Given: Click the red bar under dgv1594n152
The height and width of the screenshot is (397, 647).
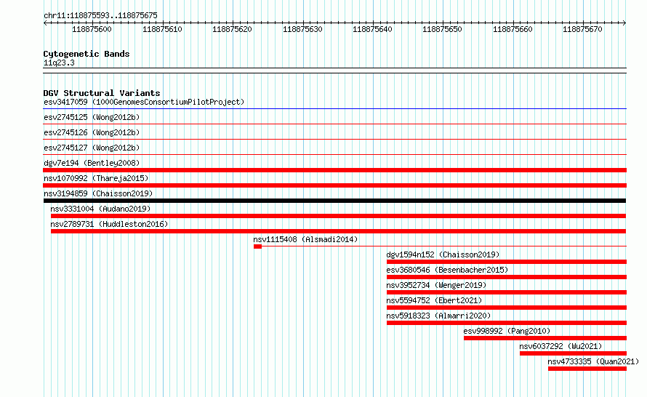Looking at the screenshot, I should pos(507,262).
